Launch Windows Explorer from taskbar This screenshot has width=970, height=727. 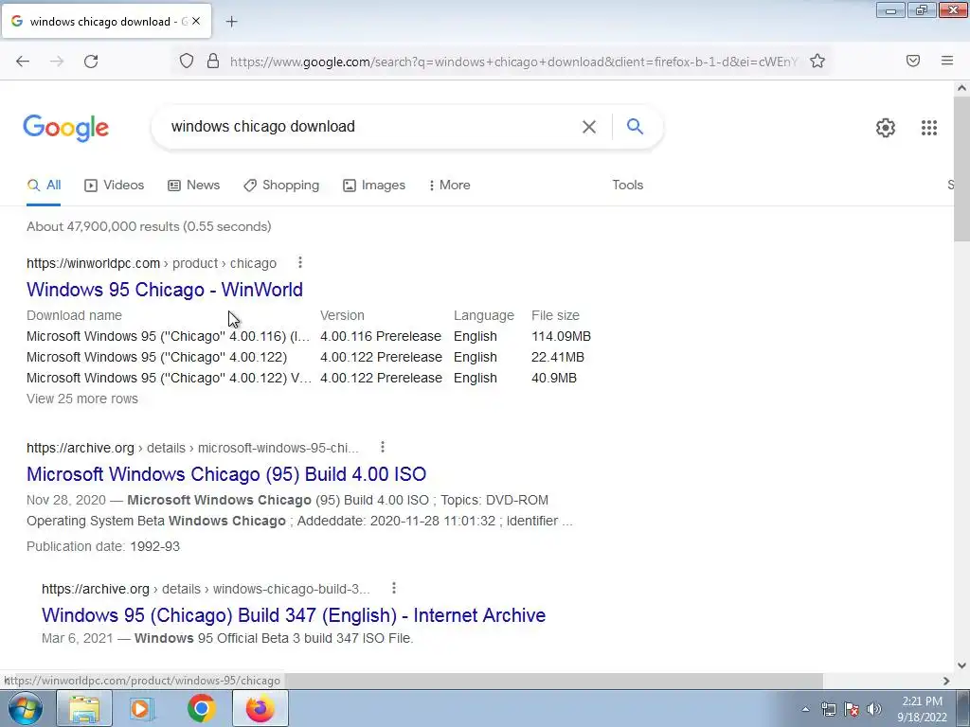click(x=84, y=708)
